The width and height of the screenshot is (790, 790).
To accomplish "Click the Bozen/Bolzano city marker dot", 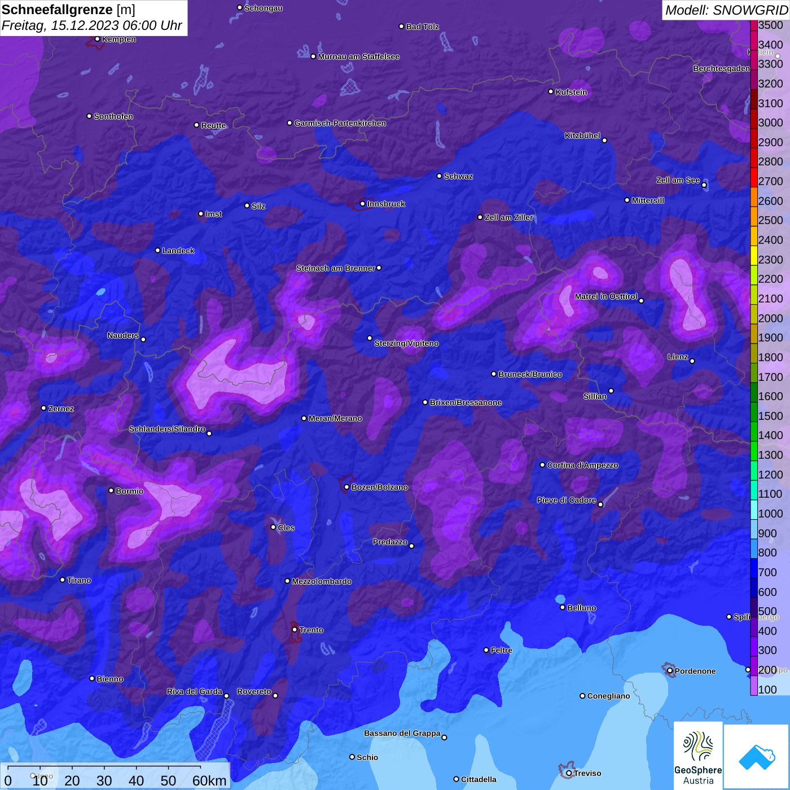I will (347, 487).
